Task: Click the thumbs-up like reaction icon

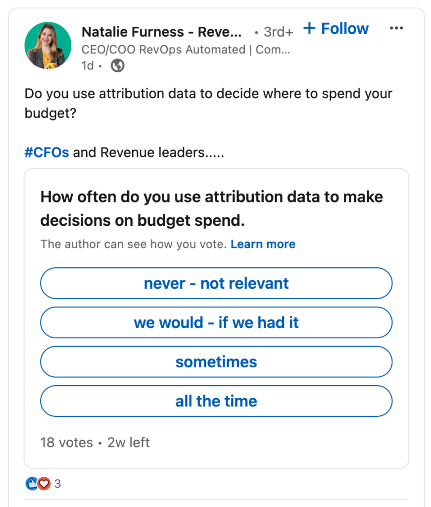Action: (x=32, y=484)
